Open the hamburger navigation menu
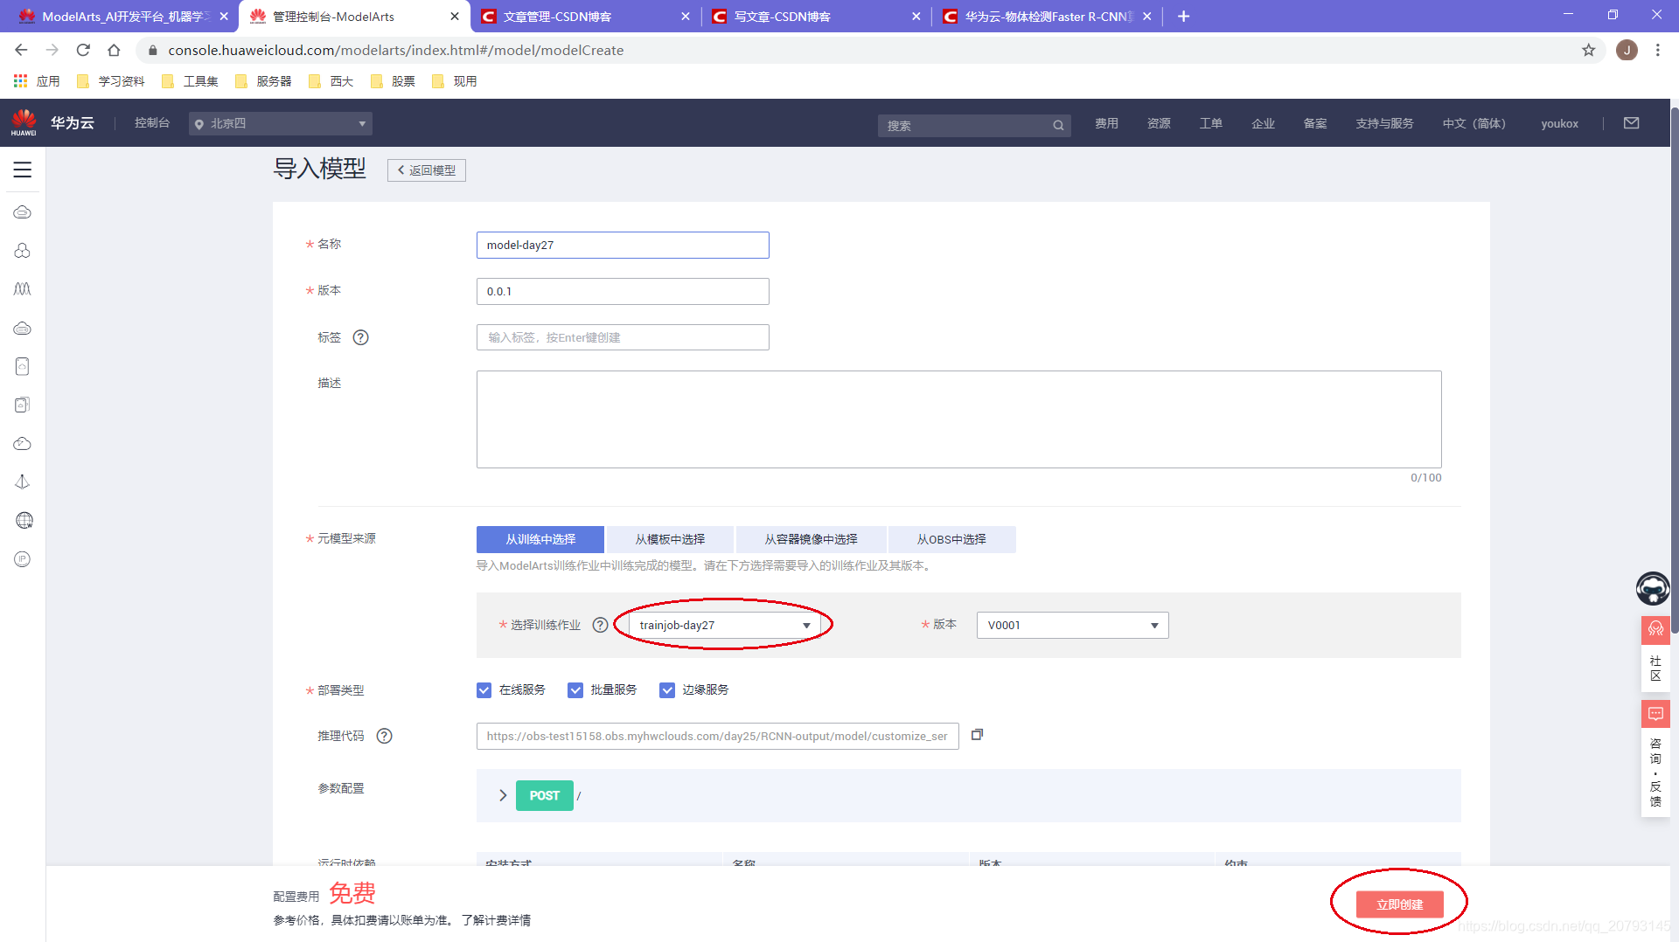This screenshot has height=942, width=1679. pyautogui.click(x=23, y=170)
